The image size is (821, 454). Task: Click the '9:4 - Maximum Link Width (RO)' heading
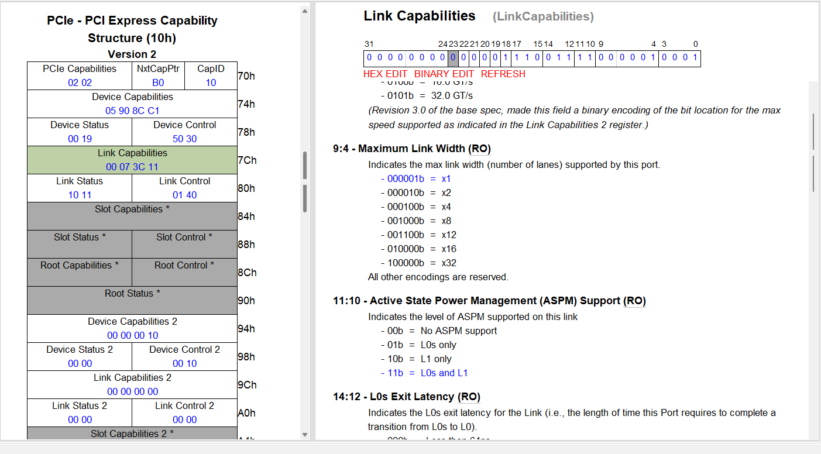[x=412, y=149]
